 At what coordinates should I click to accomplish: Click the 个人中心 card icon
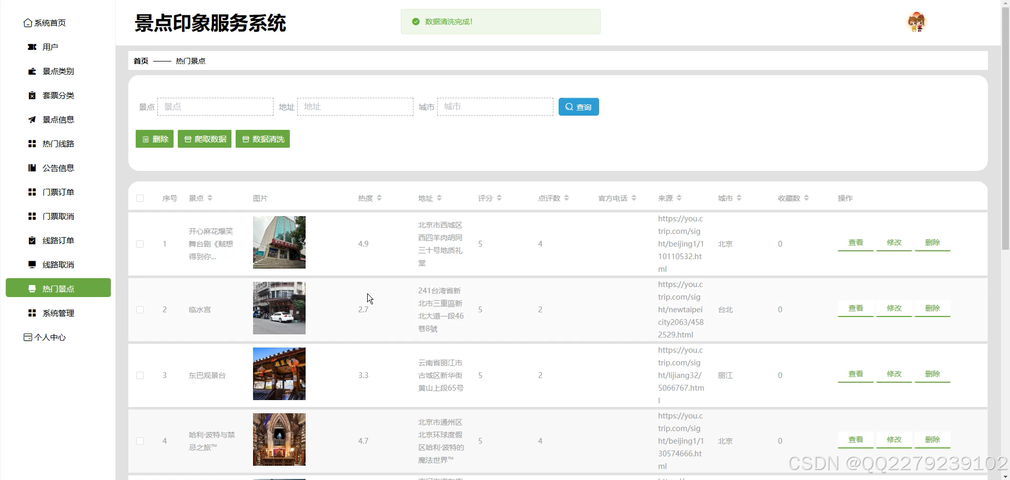(28, 337)
